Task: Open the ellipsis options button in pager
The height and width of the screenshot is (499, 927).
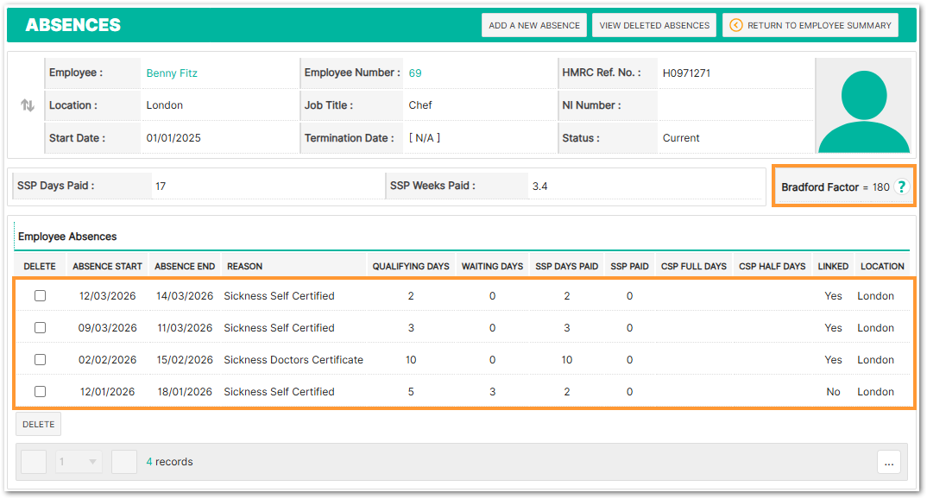Action: [x=889, y=462]
